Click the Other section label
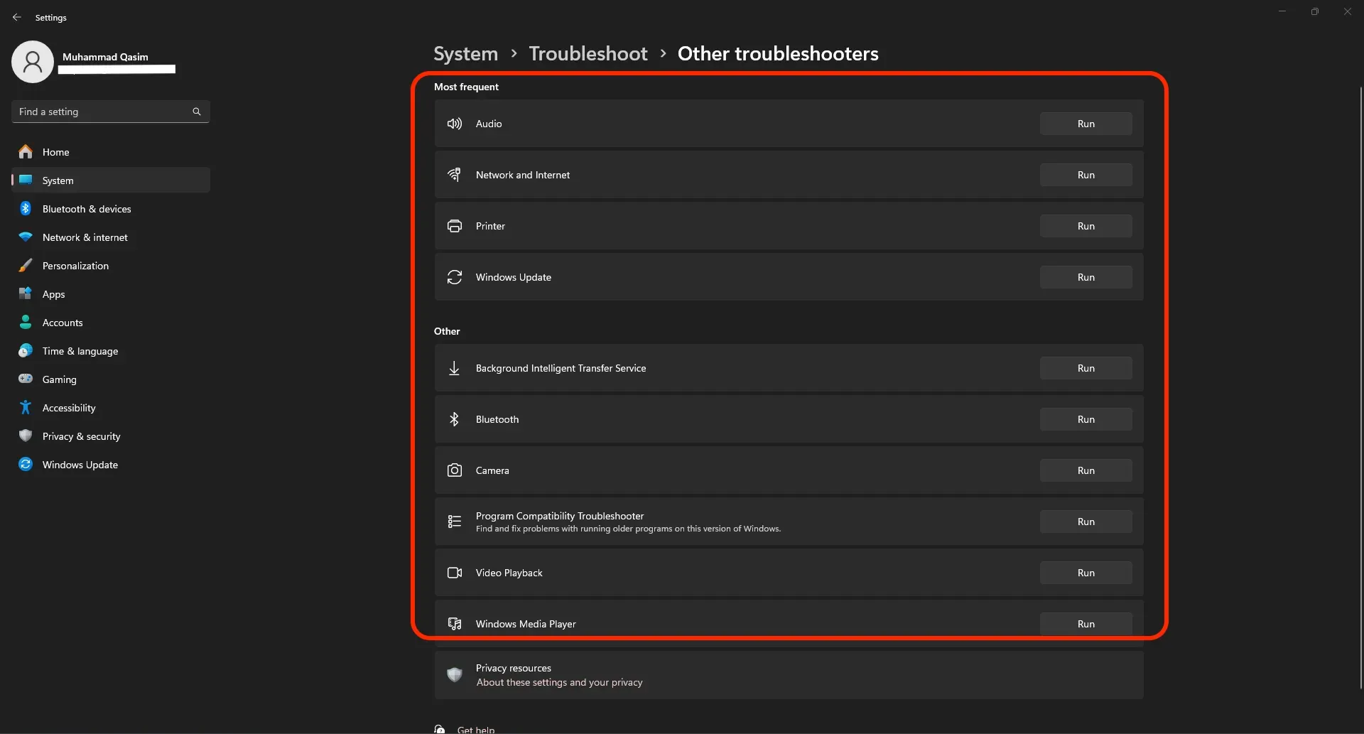Screen dimensions: 1364x734 coord(447,331)
